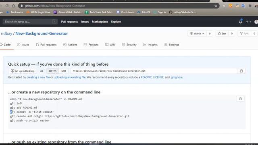The height and width of the screenshot is (145, 258).
Task: Go to GitHub Marketplace
Action: coord(100,21)
